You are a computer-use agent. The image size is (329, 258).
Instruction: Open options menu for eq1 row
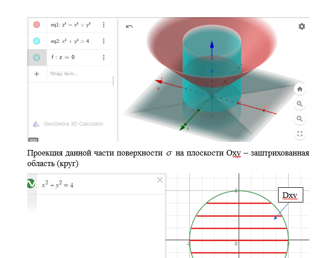103,25
